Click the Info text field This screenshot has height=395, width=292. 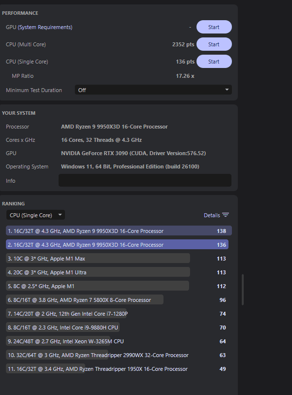(145, 180)
